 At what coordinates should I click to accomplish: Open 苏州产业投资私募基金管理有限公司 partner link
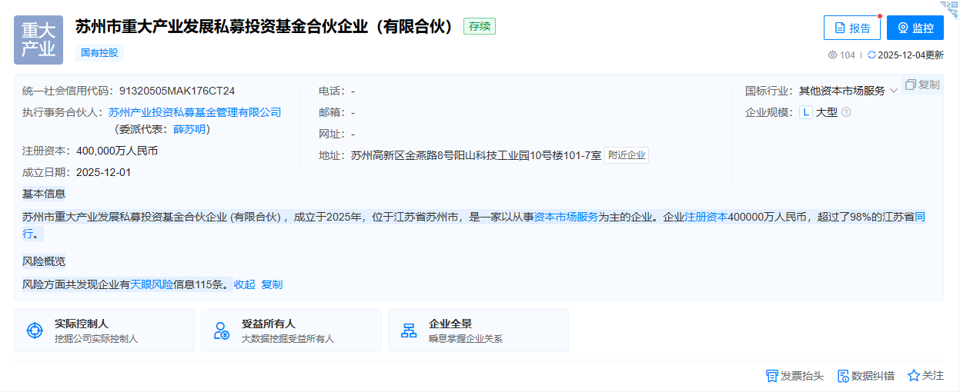[195, 112]
